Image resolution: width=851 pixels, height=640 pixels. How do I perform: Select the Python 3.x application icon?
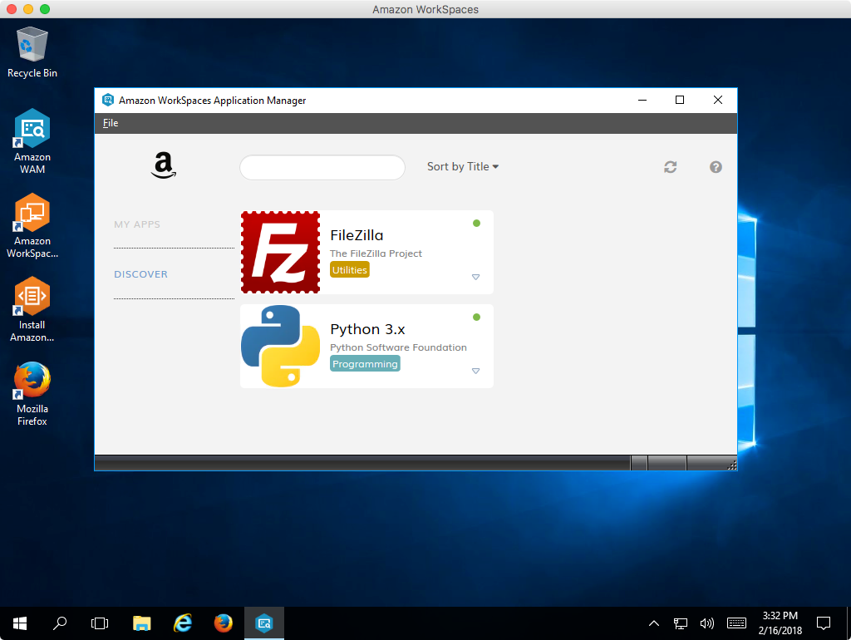[280, 346]
